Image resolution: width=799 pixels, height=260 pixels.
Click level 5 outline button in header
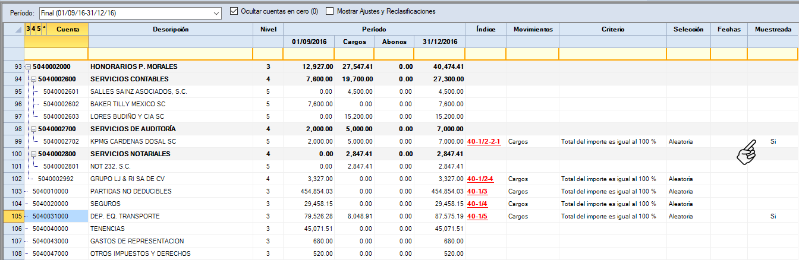39,28
